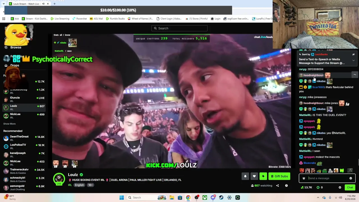Screen dimensions: 359x202
Task: Mute the Loulz Stream tab audio
Action: point(43,4)
